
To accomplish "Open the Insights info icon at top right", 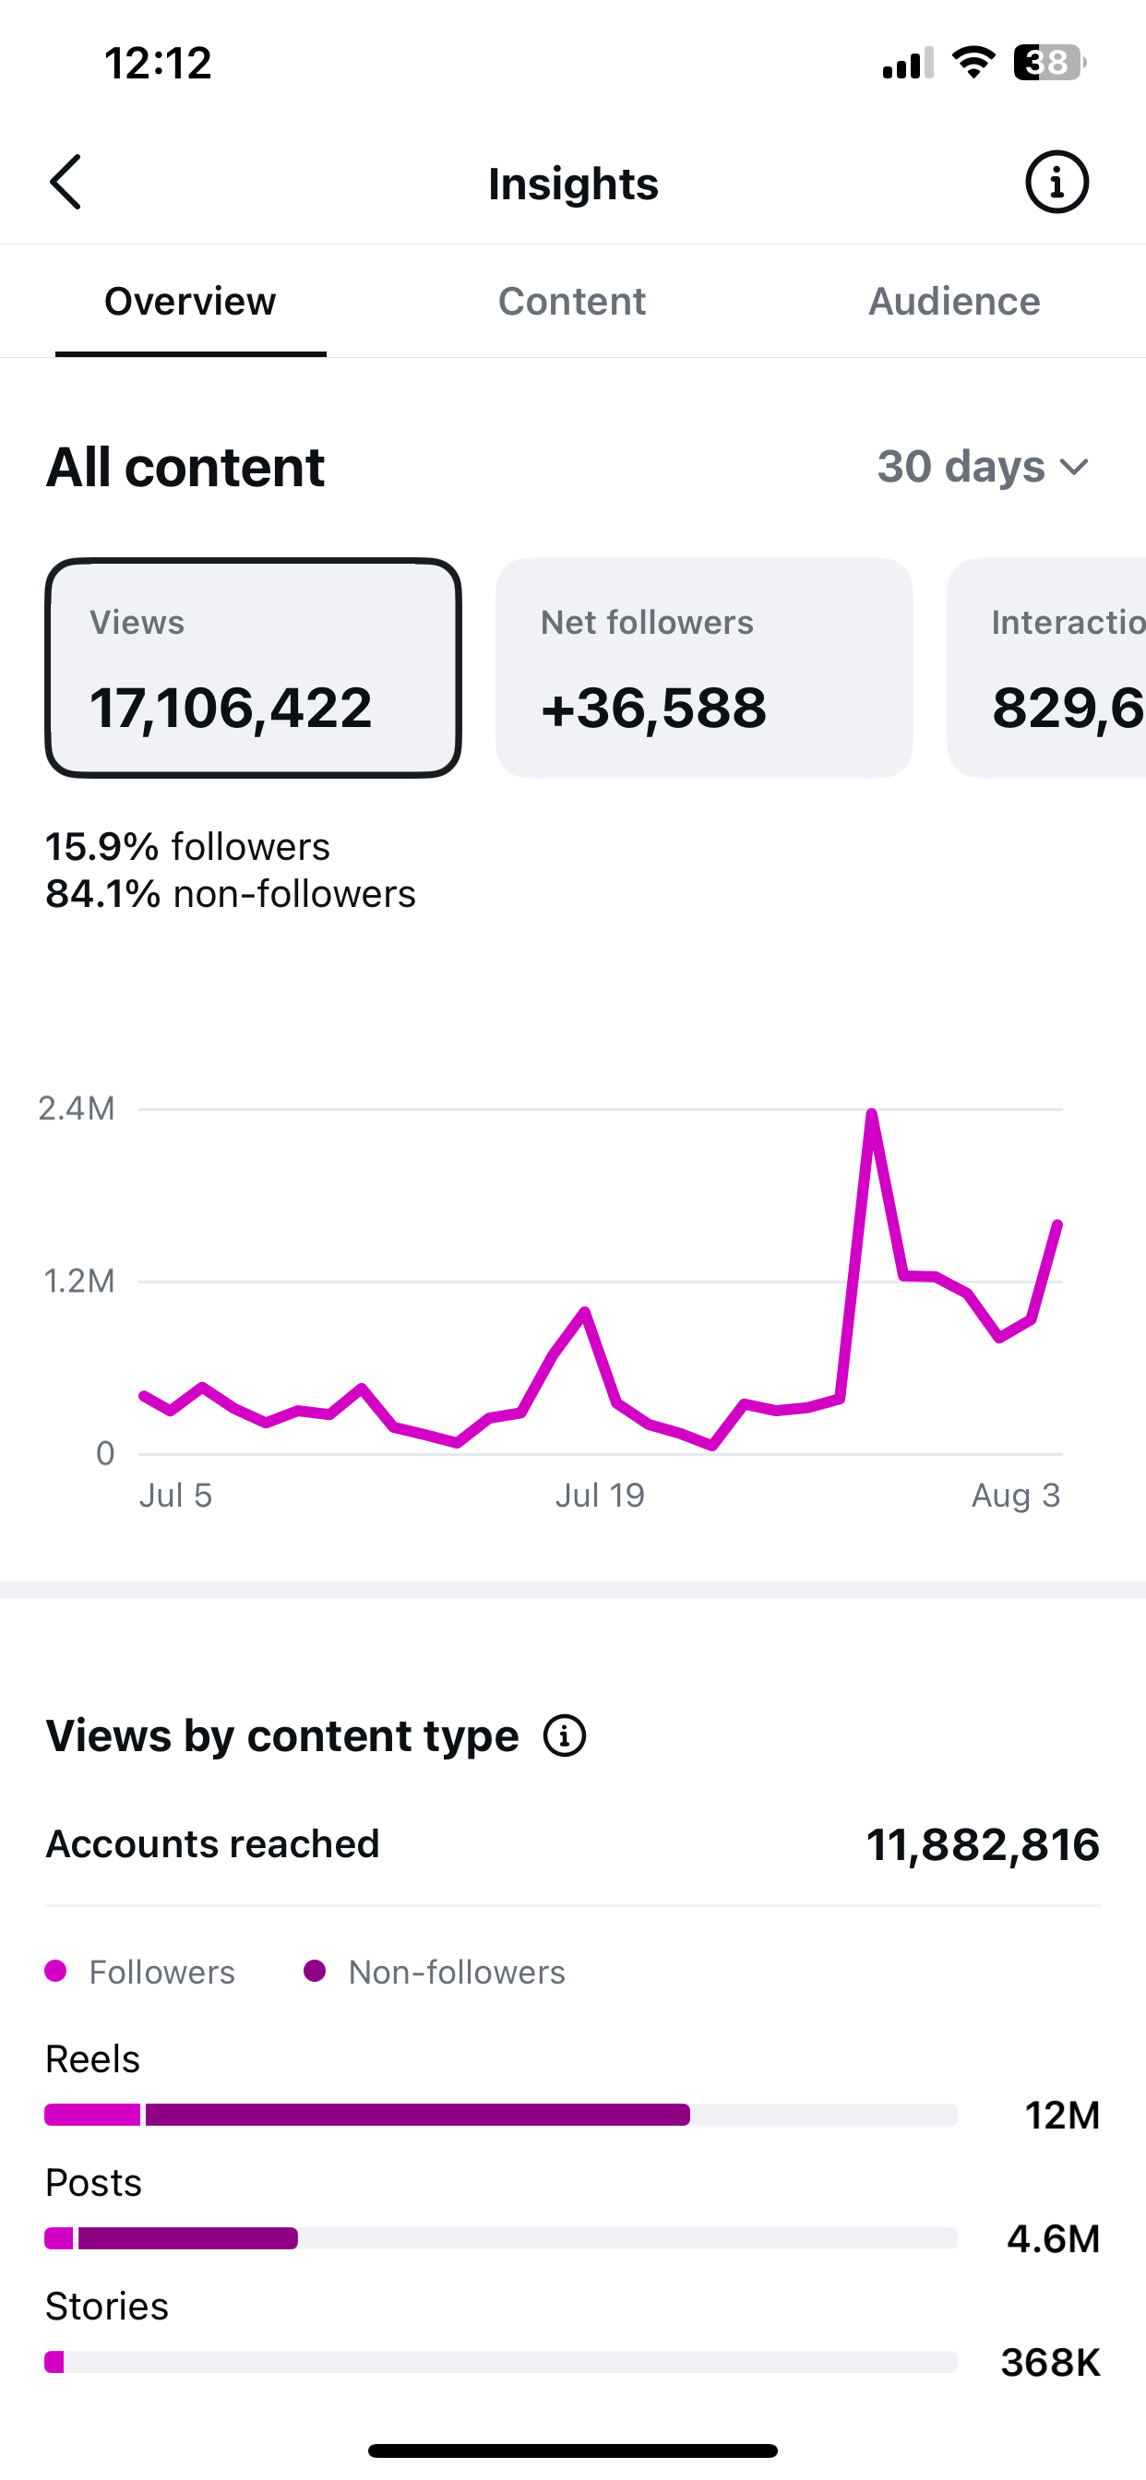I will tap(1056, 182).
